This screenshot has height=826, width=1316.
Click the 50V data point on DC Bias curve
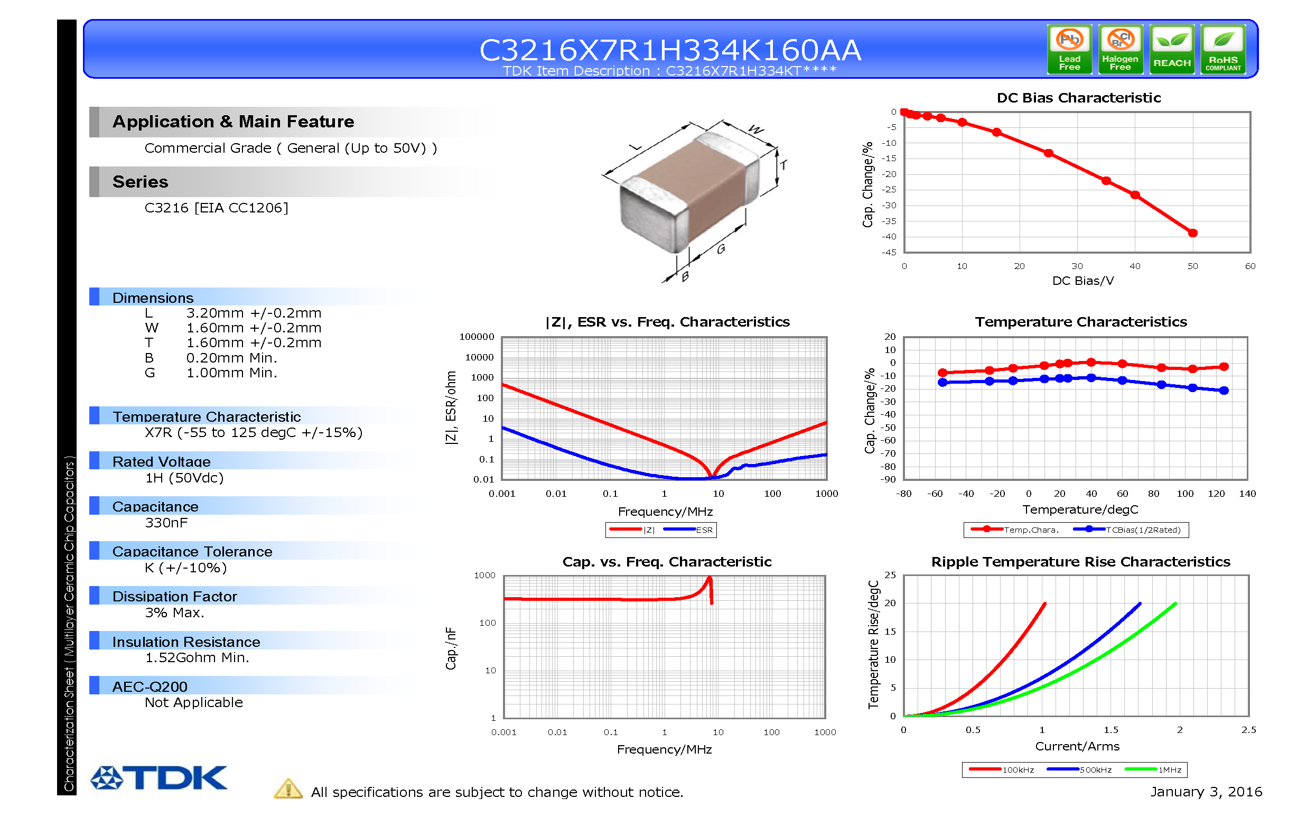click(x=1192, y=233)
